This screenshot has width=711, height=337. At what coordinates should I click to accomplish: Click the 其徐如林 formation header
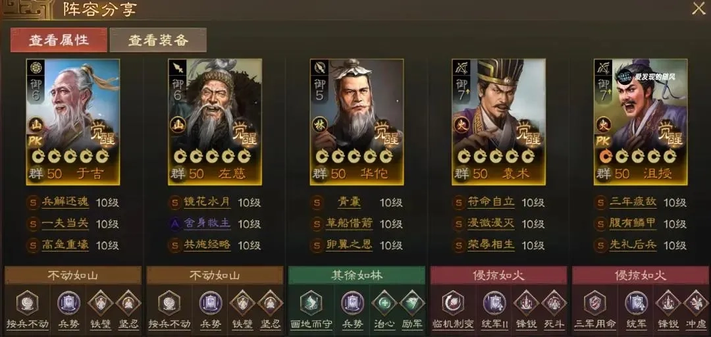[357, 275]
